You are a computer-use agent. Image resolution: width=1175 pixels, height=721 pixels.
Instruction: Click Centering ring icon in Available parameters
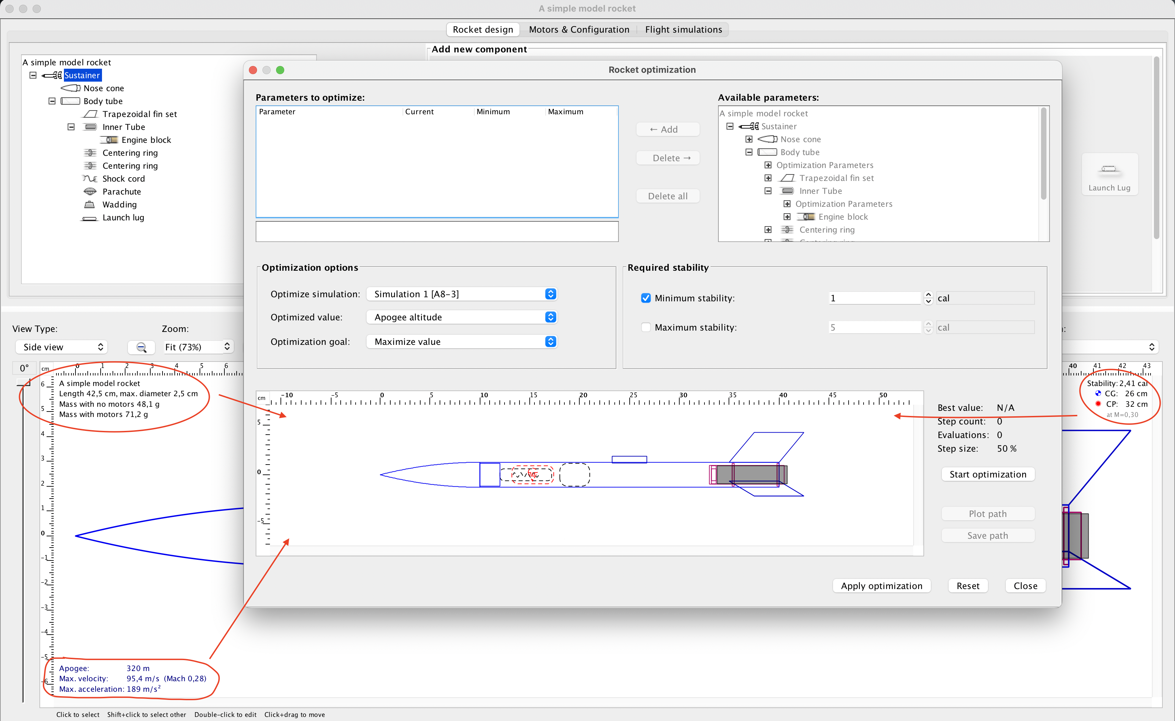point(787,230)
